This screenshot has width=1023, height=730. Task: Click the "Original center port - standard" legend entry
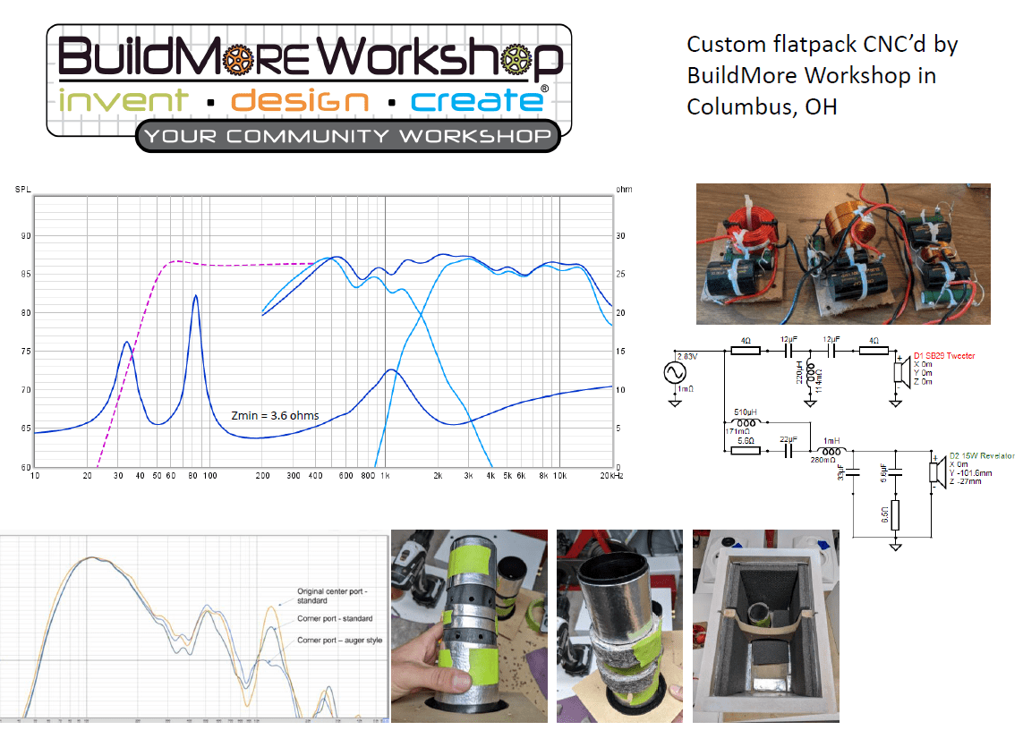[331, 596]
